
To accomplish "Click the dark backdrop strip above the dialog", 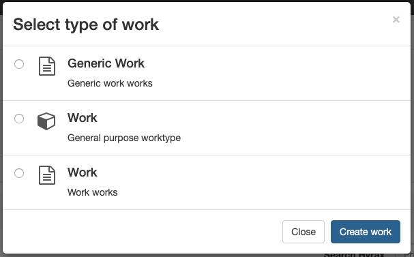I will click(207, 1).
